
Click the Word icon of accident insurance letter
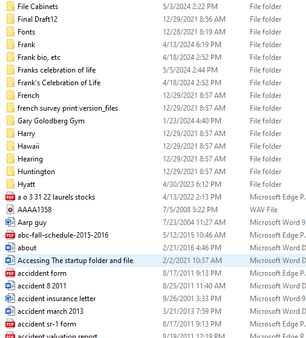(x=10, y=299)
